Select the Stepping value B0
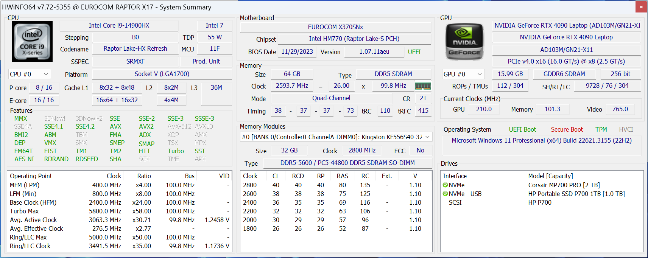This screenshot has height=258, width=648. point(136,37)
